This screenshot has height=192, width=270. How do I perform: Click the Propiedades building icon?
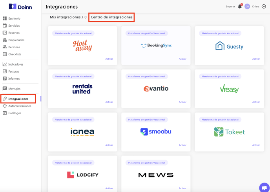(5, 40)
